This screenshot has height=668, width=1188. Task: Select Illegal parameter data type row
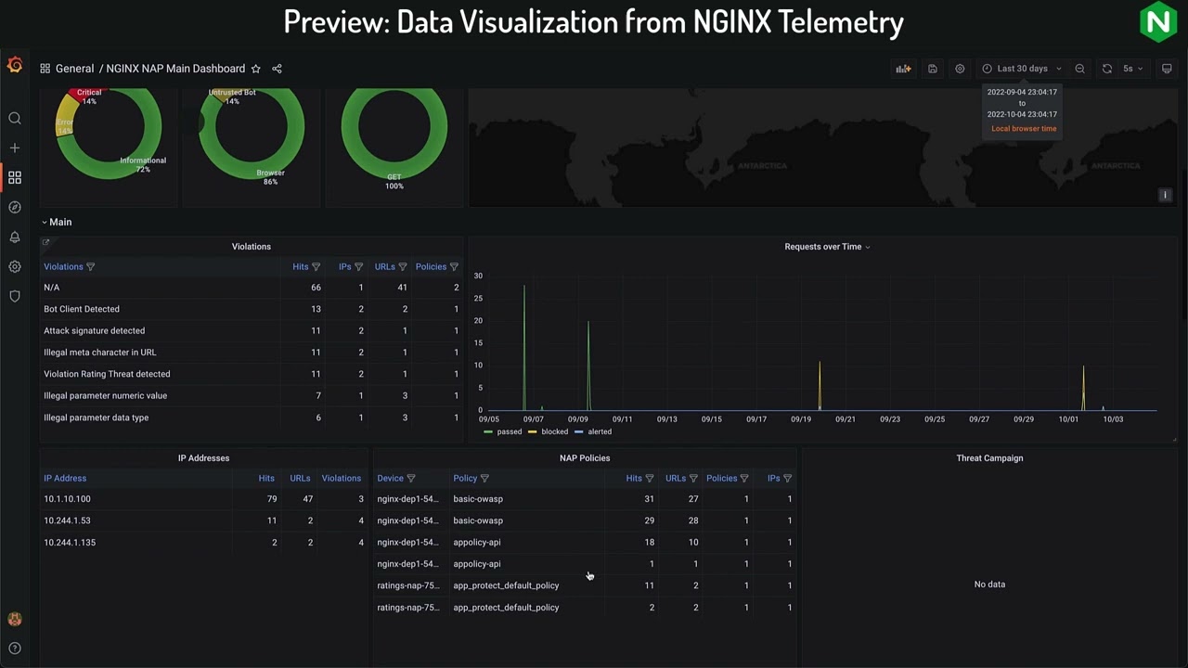252,417
